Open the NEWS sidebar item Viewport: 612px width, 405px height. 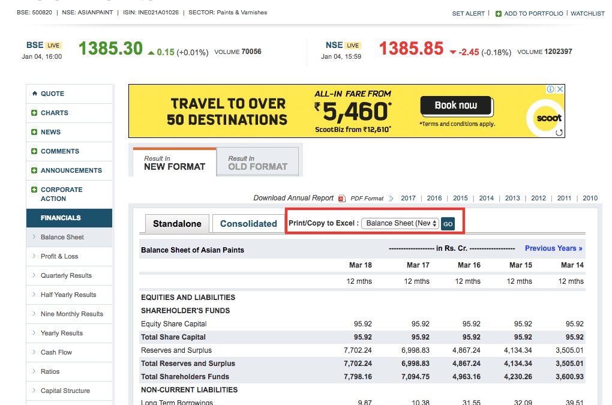69,132
